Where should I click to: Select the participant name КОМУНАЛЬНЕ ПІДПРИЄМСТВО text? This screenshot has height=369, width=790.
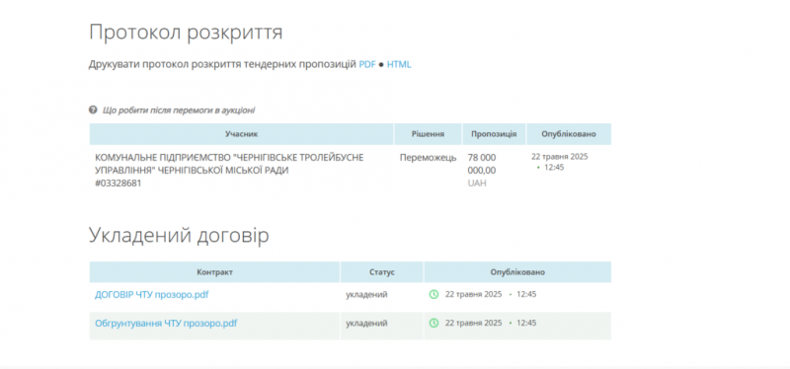tap(229, 164)
